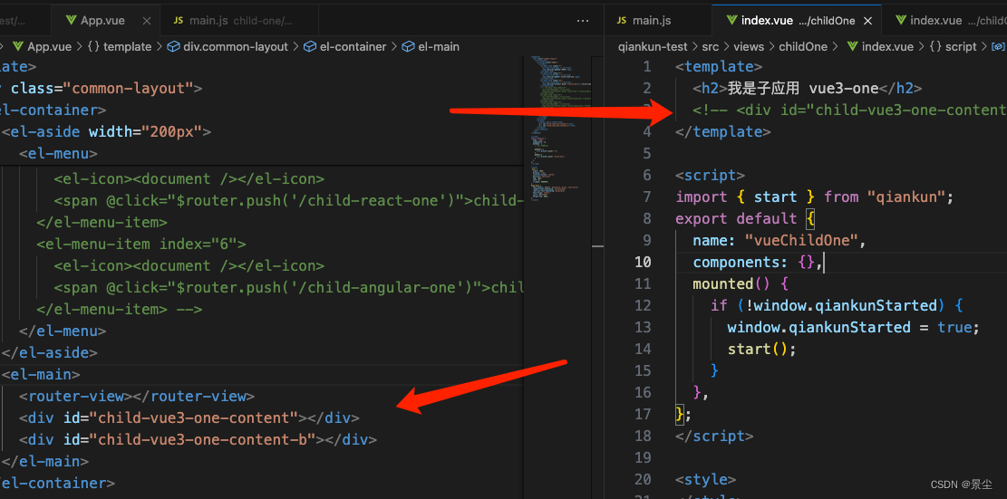Click the 'mounted() {' line
This screenshot has height=499, width=1007.
click(x=741, y=283)
